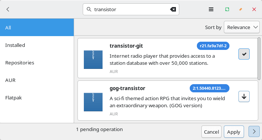Click the Sort by label
The image size is (262, 140).
tap(213, 27)
